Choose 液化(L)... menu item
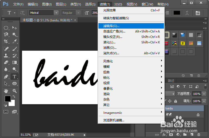Viewport: 209px width, 138px height. point(131,42)
